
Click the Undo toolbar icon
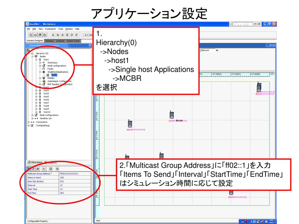(x=72, y=35)
